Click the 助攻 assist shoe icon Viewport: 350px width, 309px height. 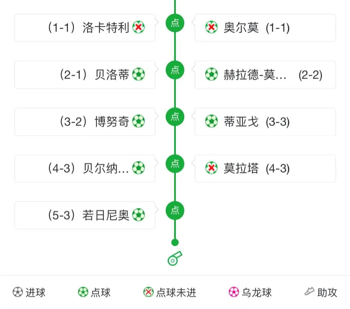[x=310, y=291]
